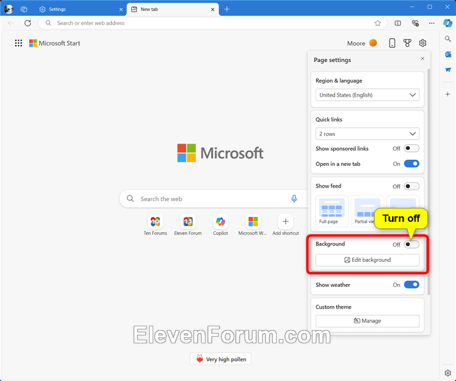
Task: Close the Page settings panel
Action: (x=423, y=59)
